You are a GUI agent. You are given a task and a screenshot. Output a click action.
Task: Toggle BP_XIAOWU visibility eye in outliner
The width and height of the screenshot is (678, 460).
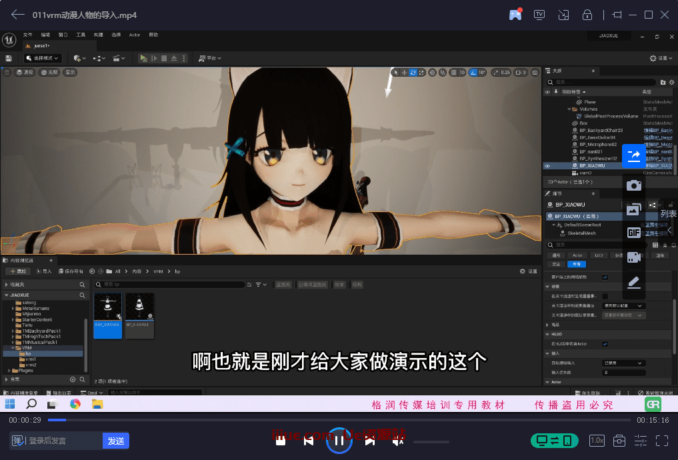(x=547, y=165)
